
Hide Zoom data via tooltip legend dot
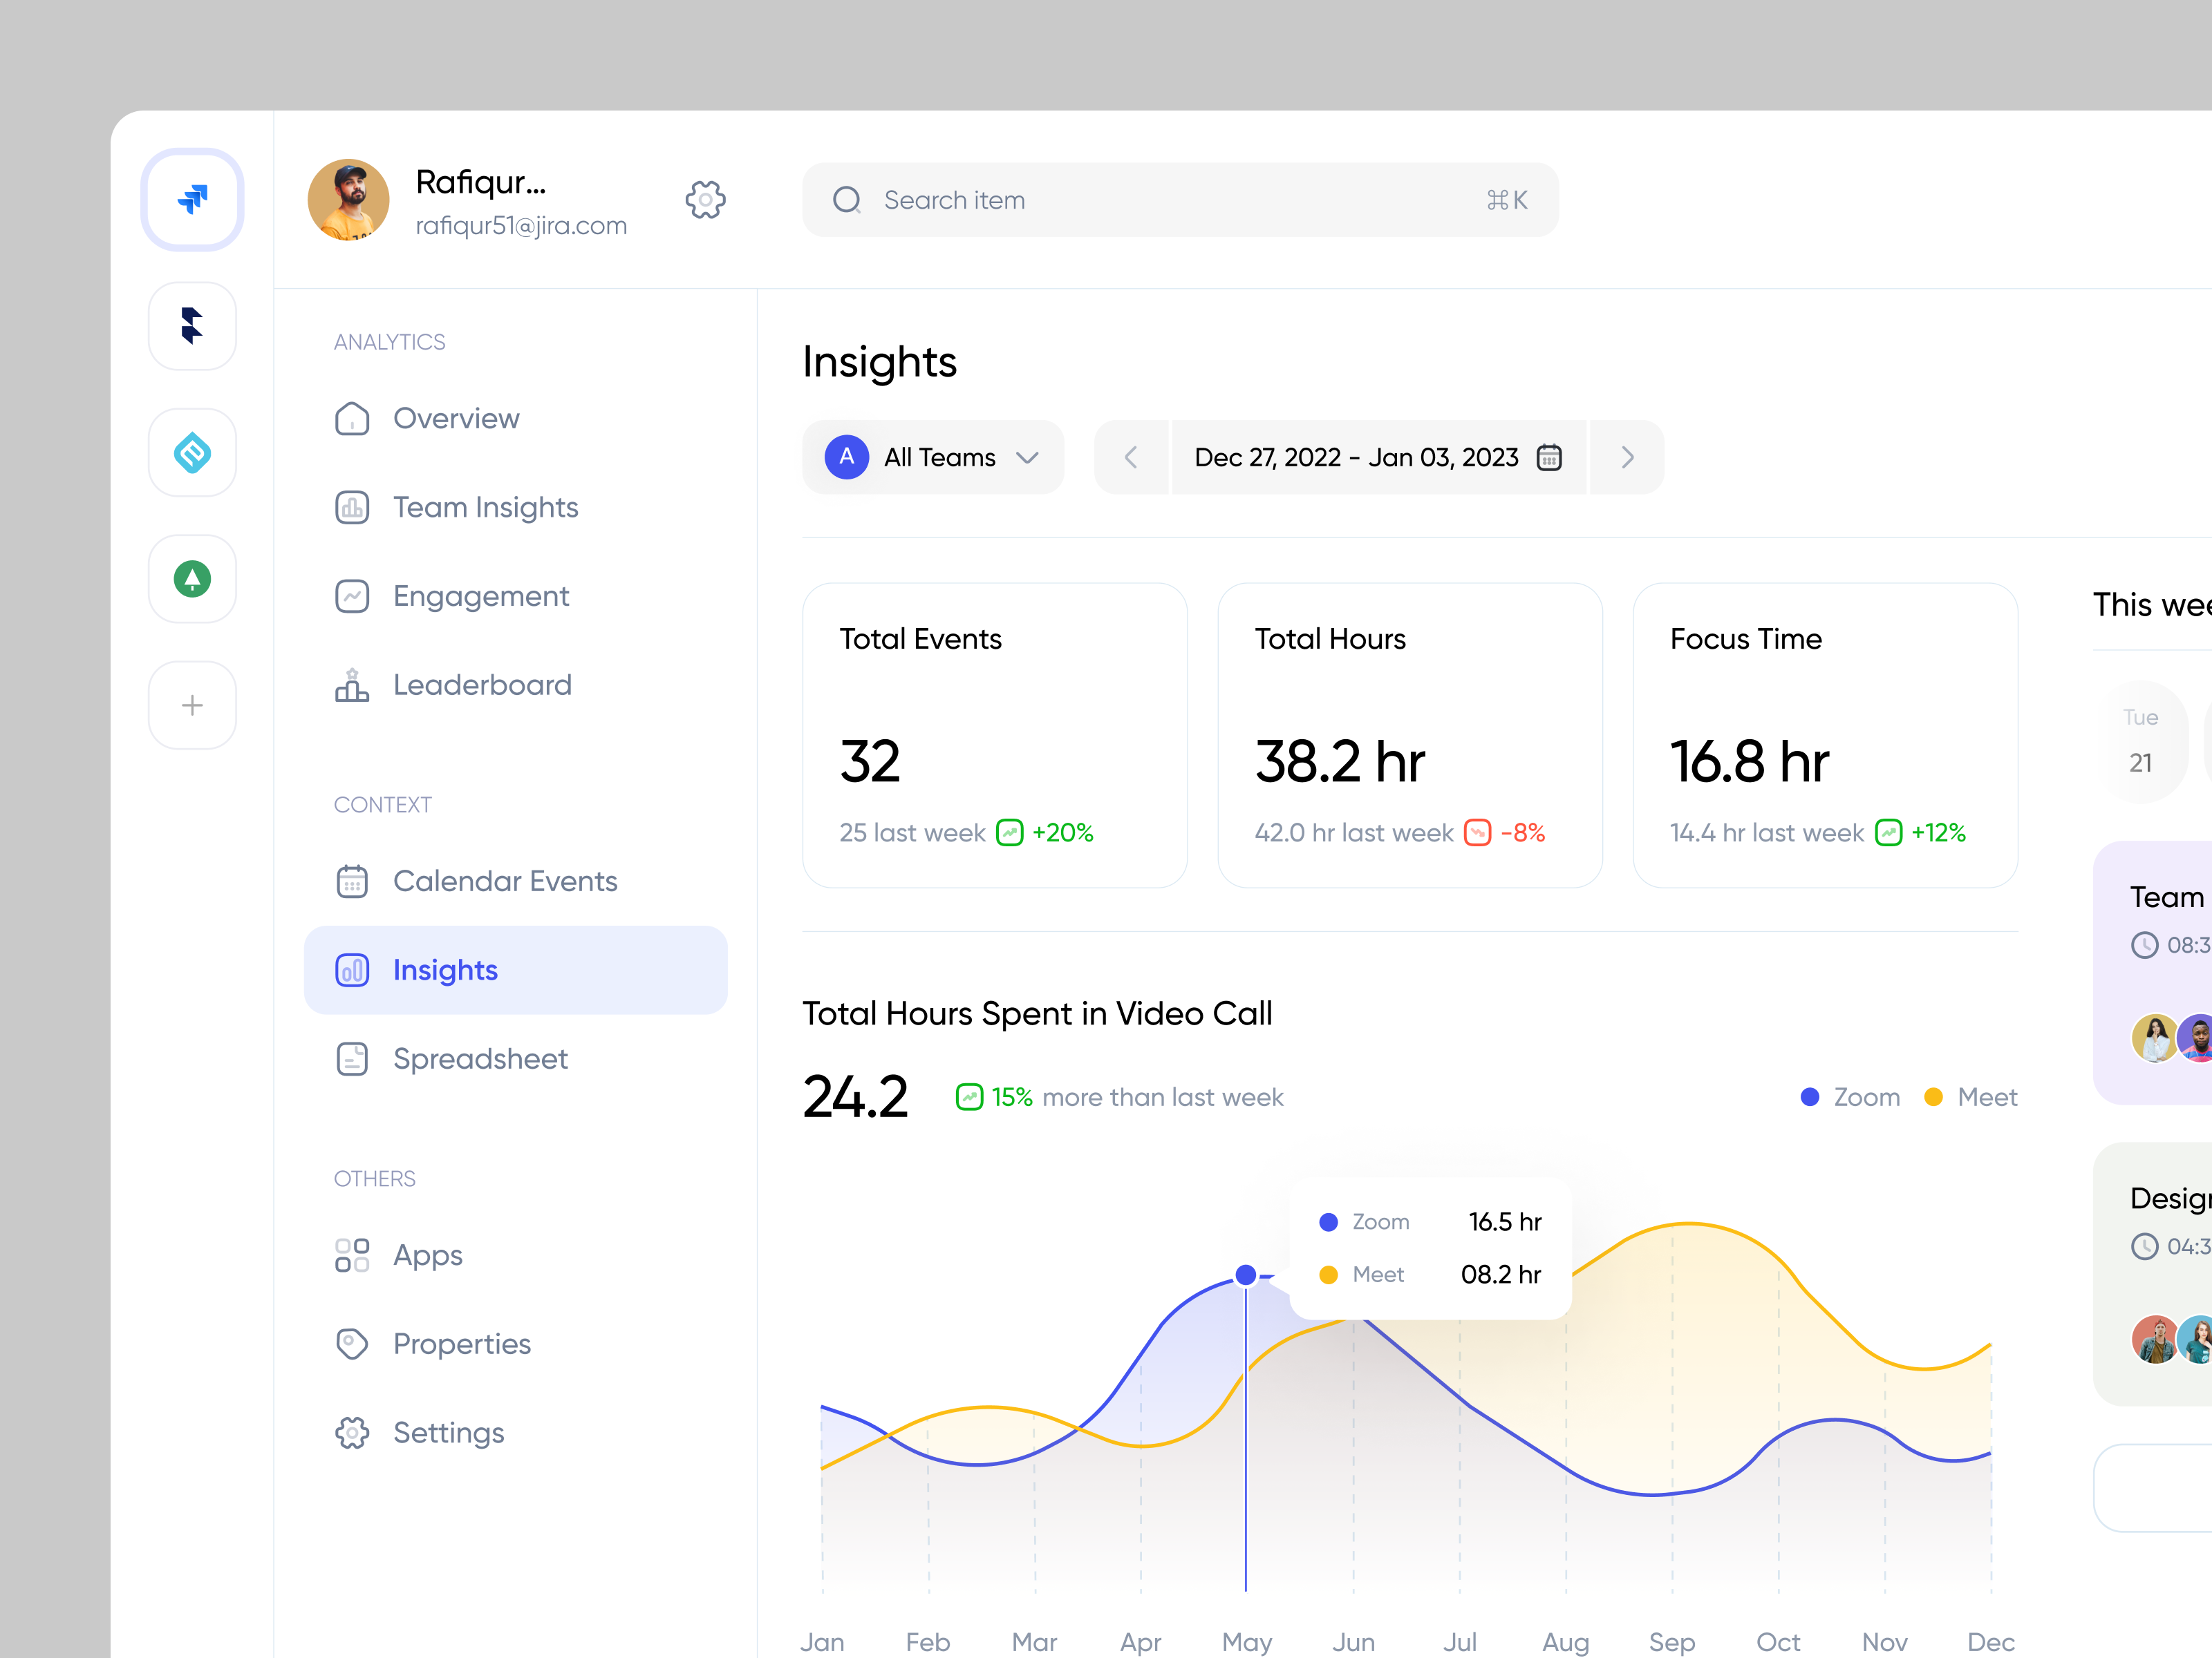(1328, 1221)
